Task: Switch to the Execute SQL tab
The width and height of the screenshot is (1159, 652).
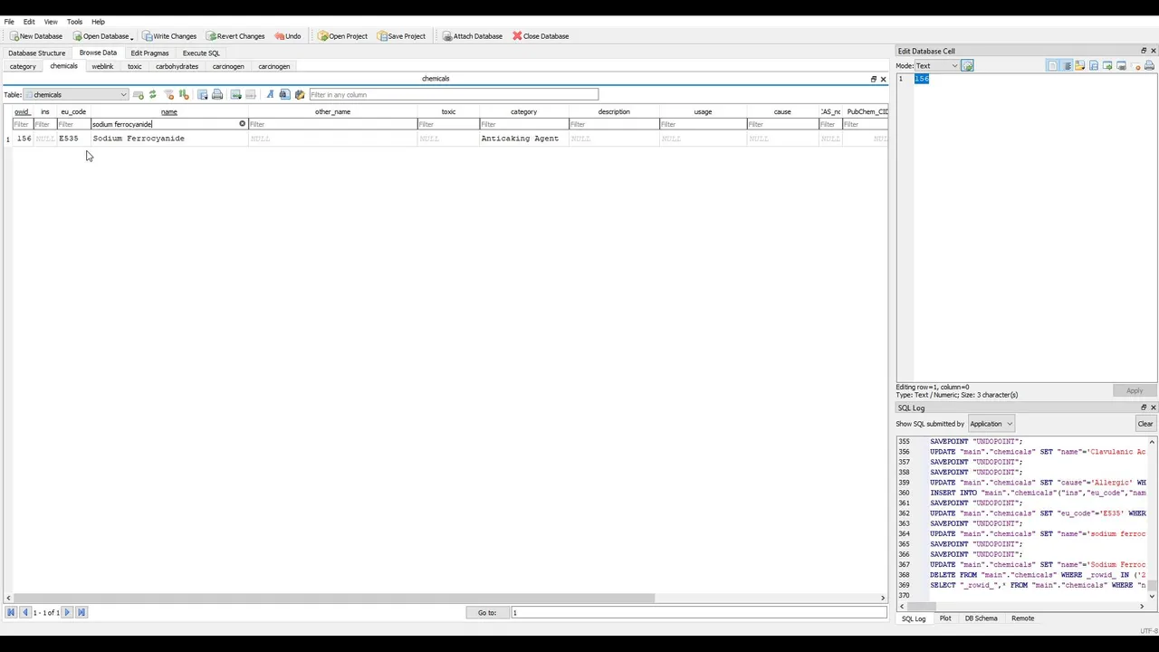Action: 201,53
